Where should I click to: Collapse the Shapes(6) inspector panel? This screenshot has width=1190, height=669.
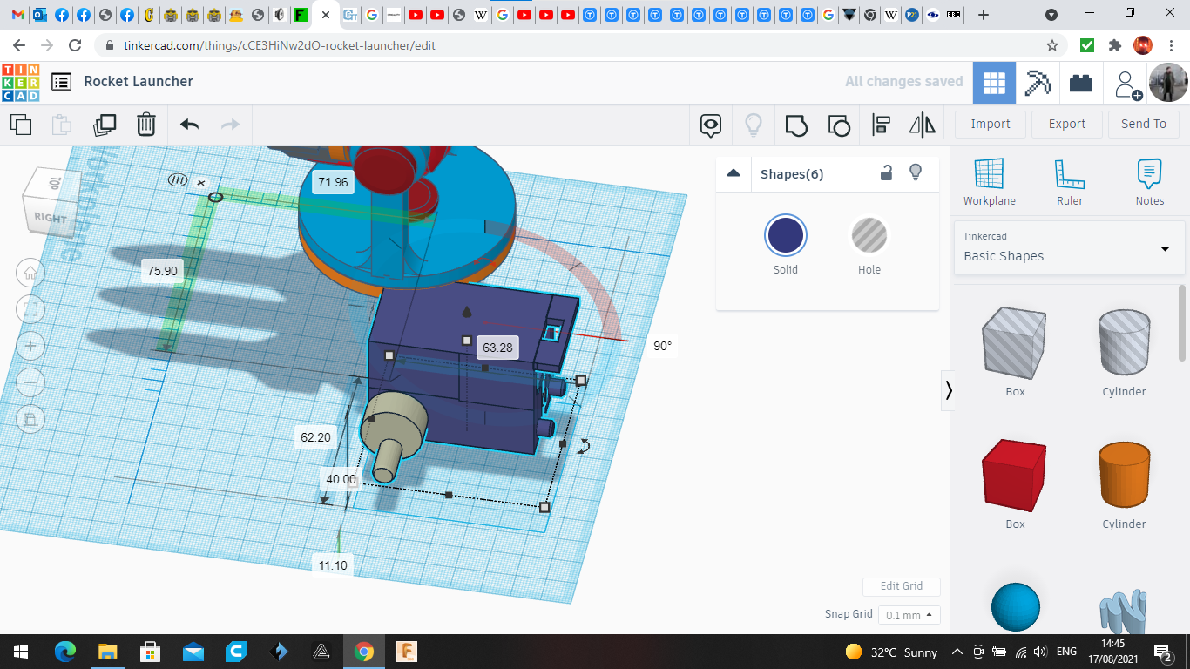tap(734, 173)
